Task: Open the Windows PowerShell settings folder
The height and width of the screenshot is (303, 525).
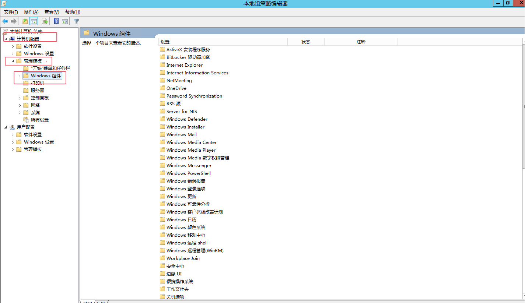Action: [189, 173]
